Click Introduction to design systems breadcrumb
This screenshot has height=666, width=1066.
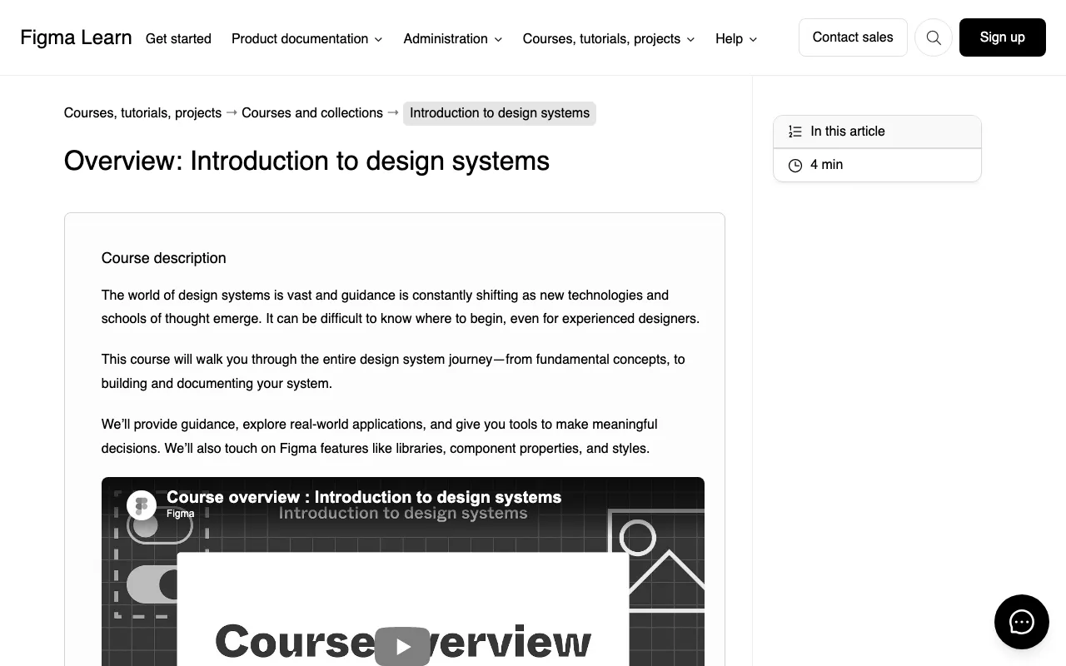click(500, 113)
